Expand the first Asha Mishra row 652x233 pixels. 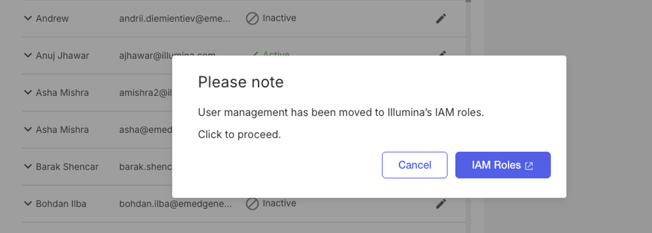pos(28,92)
